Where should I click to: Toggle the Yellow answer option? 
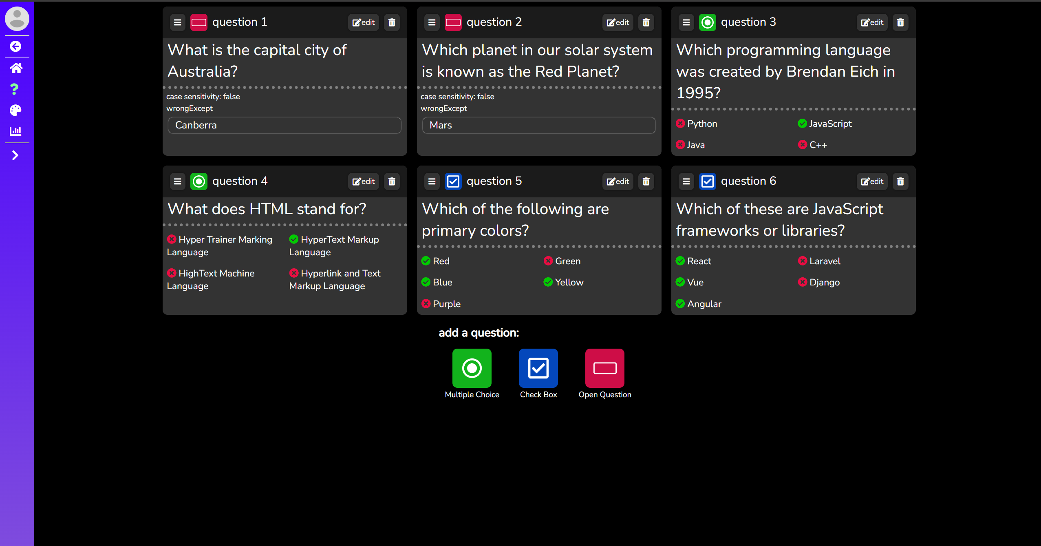563,282
